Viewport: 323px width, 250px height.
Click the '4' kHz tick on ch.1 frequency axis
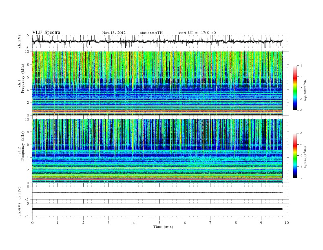click(x=28, y=90)
